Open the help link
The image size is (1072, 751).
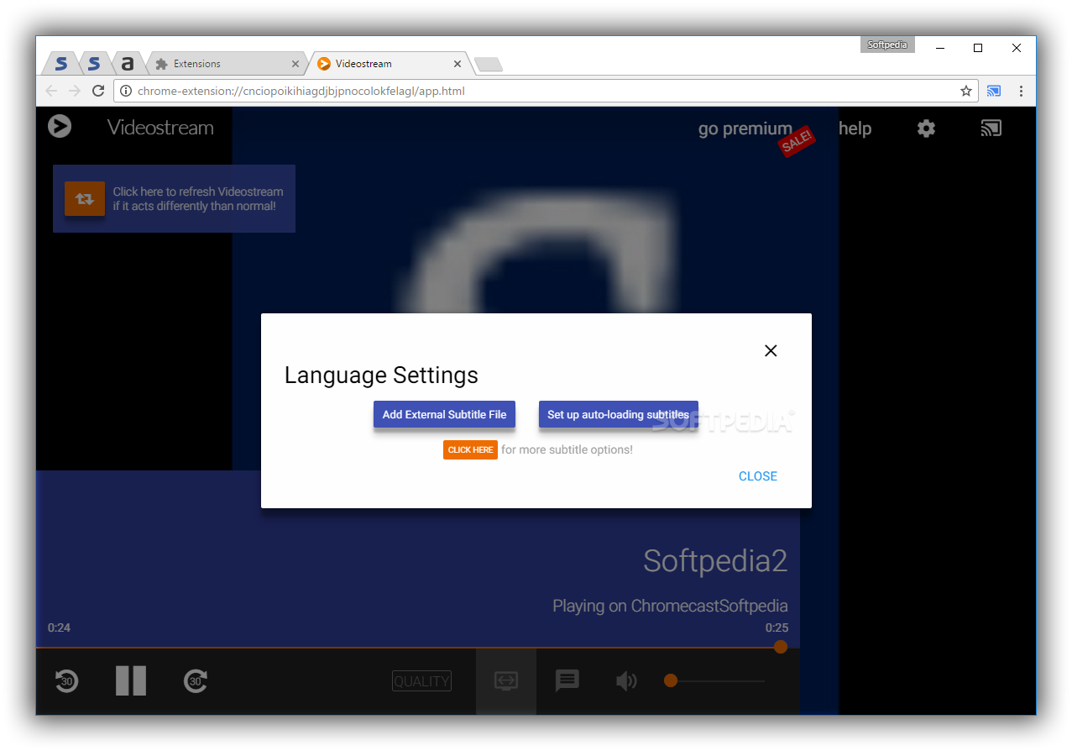coord(855,129)
